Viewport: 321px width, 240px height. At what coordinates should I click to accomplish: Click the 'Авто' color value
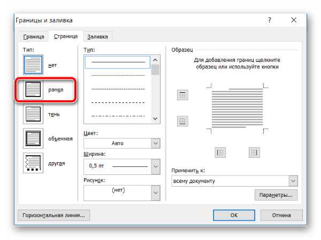[x=118, y=143]
